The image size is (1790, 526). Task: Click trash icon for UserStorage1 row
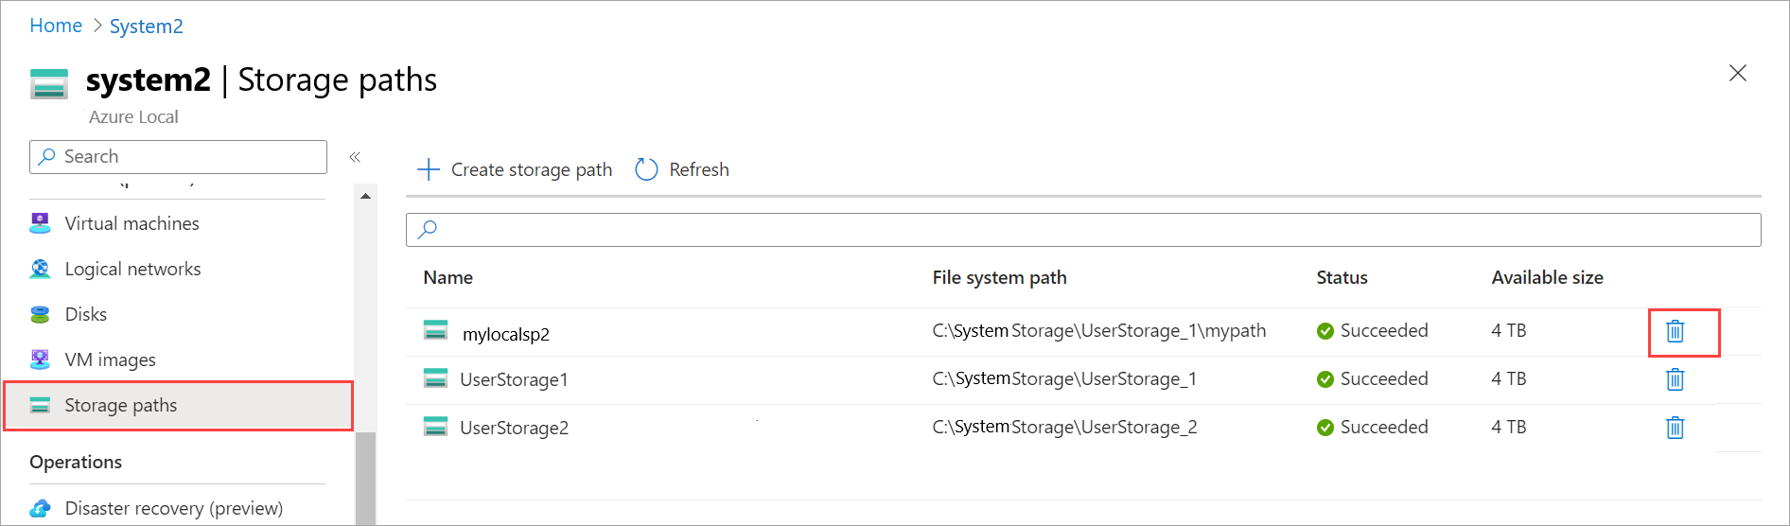[x=1675, y=379]
